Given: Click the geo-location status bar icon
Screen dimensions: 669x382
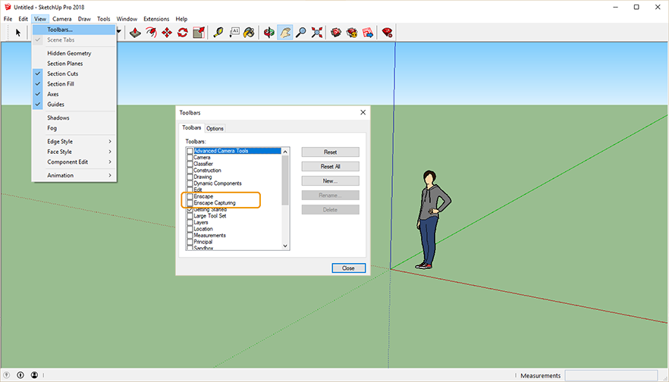Looking at the screenshot, I should pyautogui.click(x=6, y=375).
